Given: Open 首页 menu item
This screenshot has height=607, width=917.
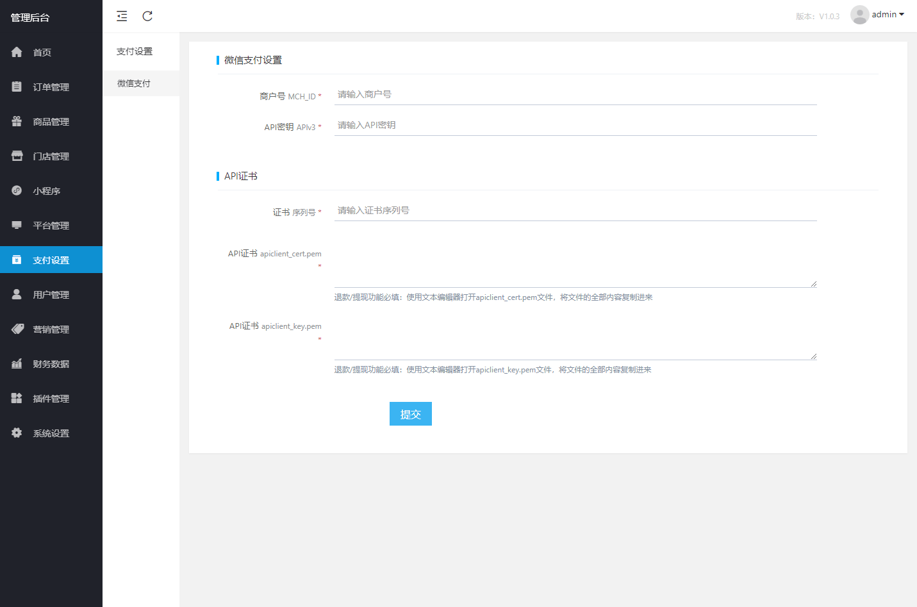Looking at the screenshot, I should pos(51,52).
